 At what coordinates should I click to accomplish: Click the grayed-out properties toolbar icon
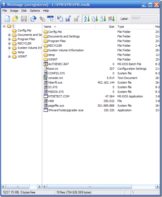pyautogui.click(x=77, y=19)
